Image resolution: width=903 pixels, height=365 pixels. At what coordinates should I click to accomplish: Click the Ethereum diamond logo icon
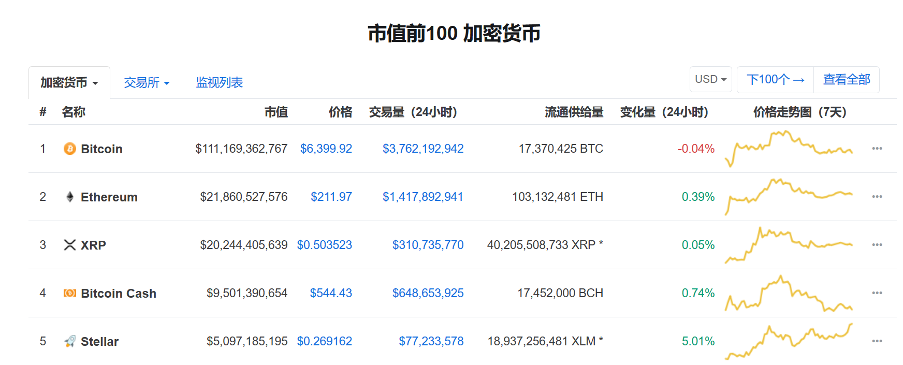pos(69,197)
